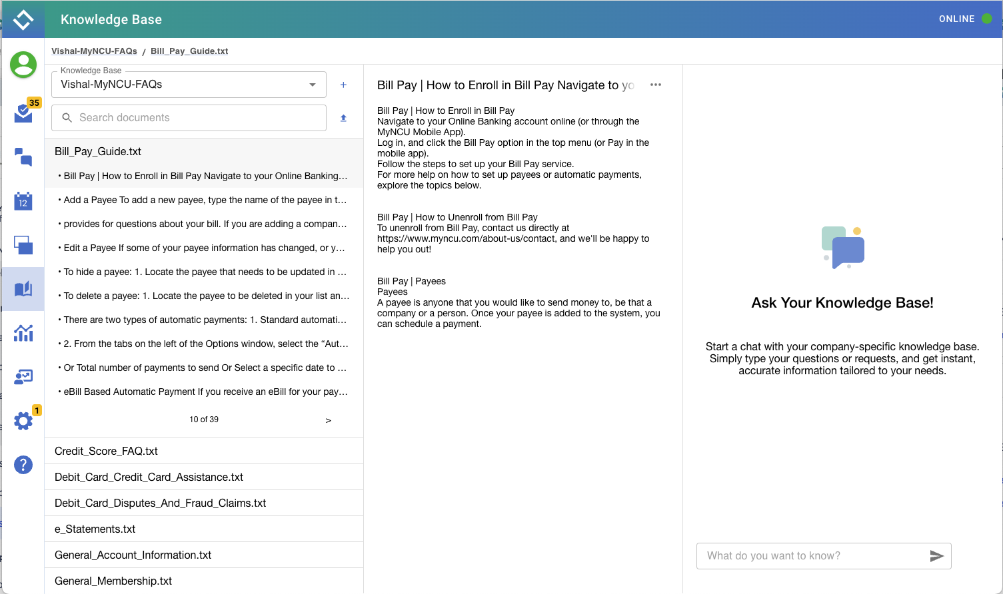Select the 'Add a Payee' chunk
This screenshot has height=594, width=1003.
pyautogui.click(x=205, y=200)
